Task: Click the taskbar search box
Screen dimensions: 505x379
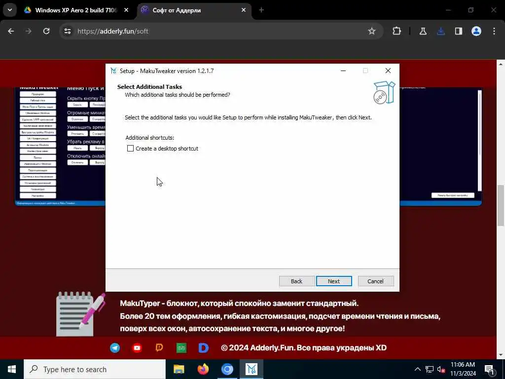Action: tap(94, 369)
